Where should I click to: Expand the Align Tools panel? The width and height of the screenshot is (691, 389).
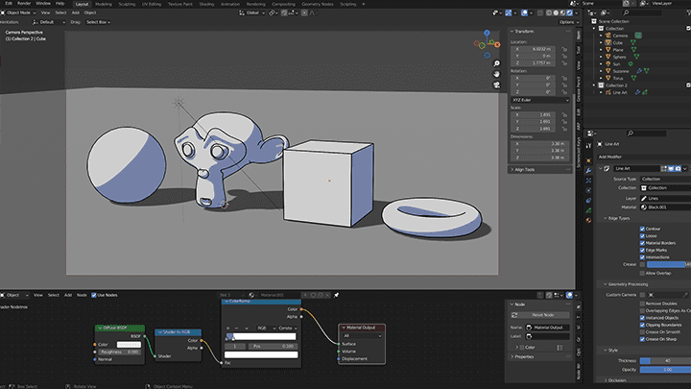point(522,169)
